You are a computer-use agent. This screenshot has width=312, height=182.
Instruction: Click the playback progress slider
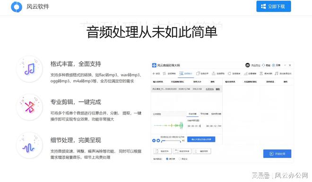pyautogui.click(x=171, y=141)
